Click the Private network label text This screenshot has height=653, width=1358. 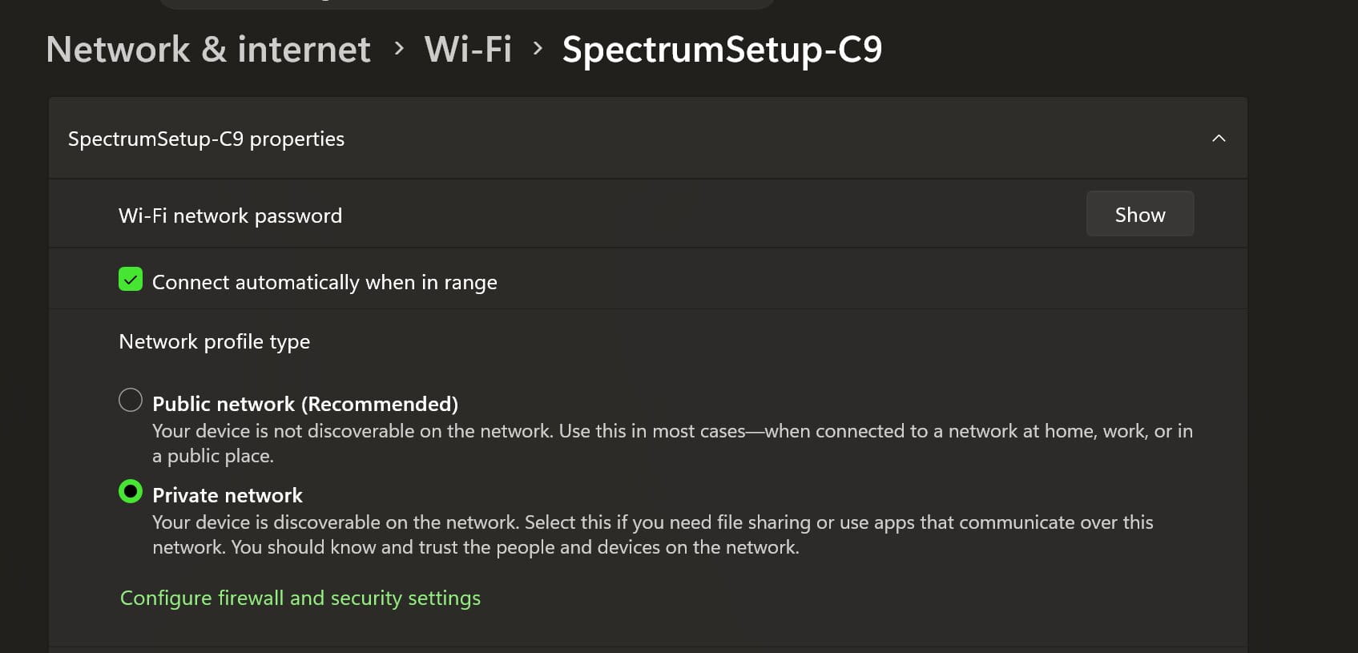pos(228,495)
